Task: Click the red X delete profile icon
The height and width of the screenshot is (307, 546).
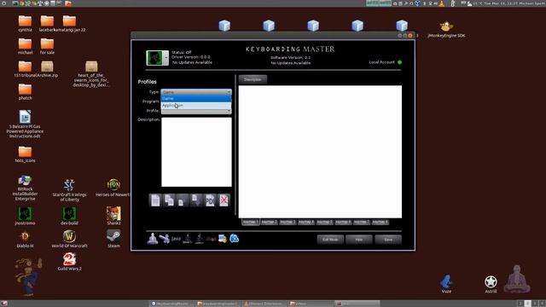Action: point(224,200)
